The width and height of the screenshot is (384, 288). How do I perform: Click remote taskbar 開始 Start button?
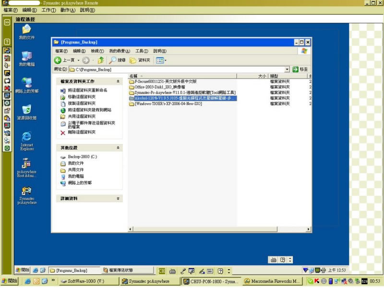point(22,270)
